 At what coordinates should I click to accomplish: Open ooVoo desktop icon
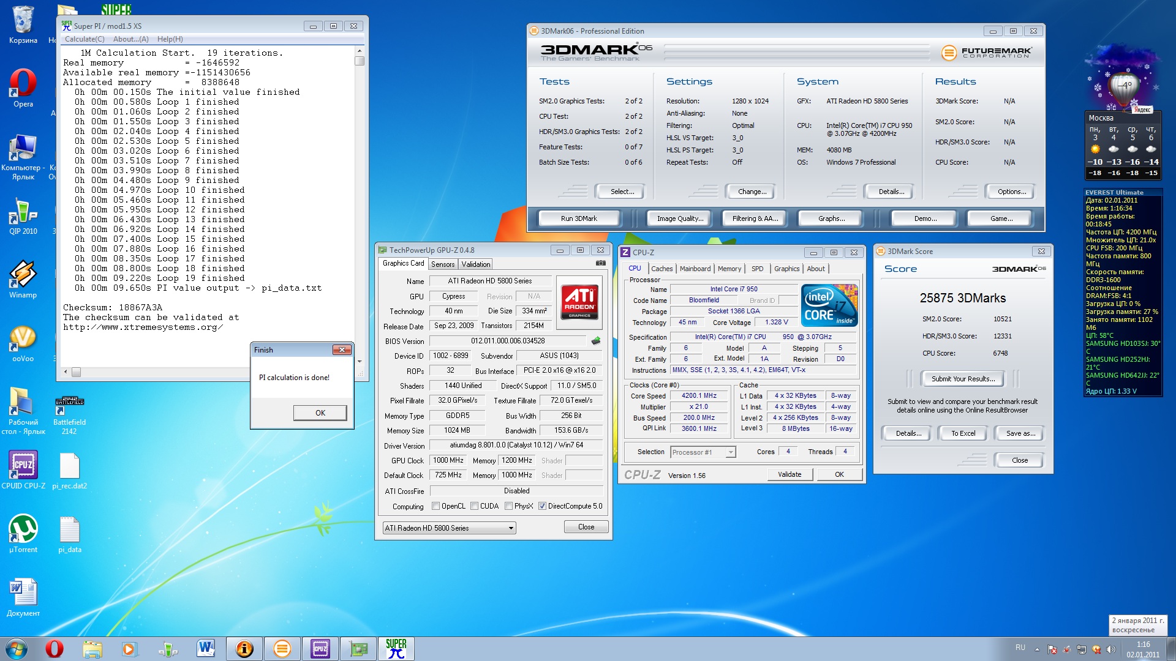click(23, 343)
